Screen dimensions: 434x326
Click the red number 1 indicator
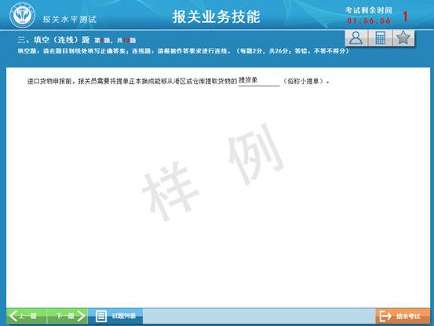coord(405,16)
